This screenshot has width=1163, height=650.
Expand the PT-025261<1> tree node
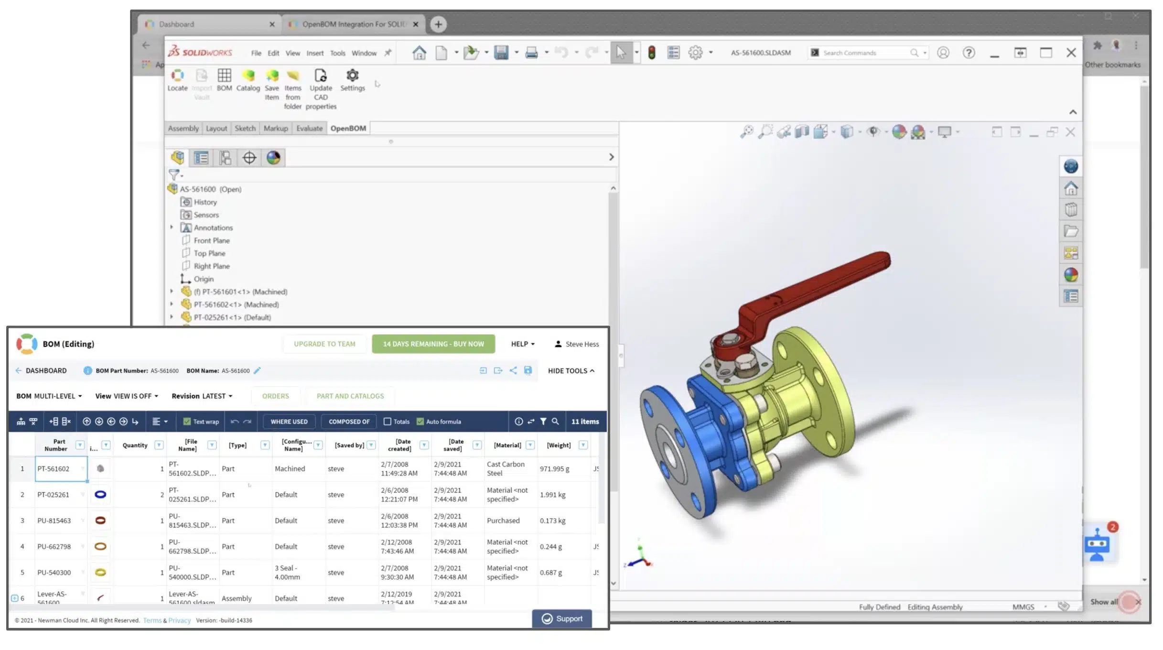[172, 317]
